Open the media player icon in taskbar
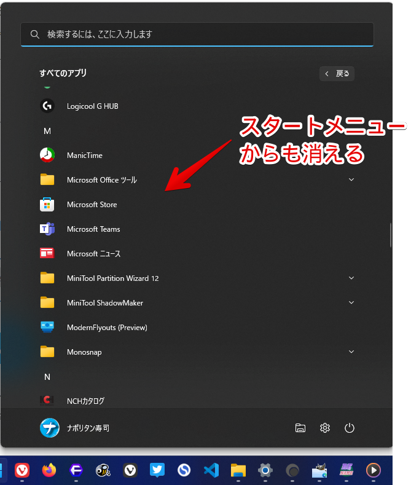 coord(374,470)
